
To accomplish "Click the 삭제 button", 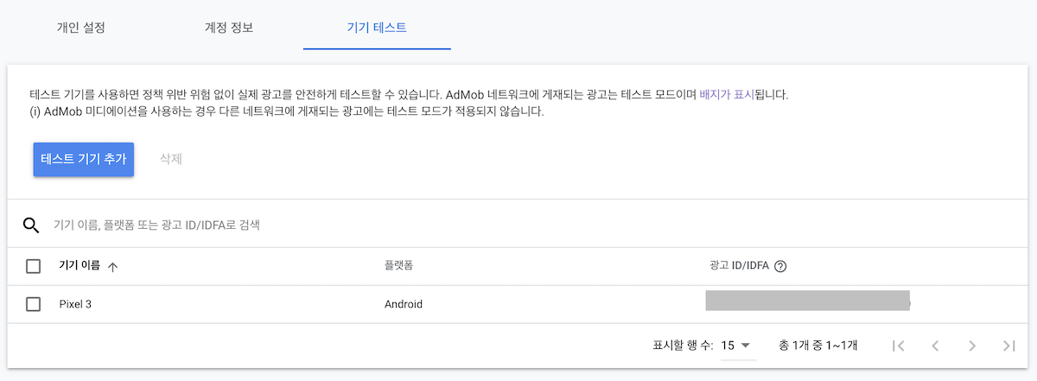I will pos(171,159).
